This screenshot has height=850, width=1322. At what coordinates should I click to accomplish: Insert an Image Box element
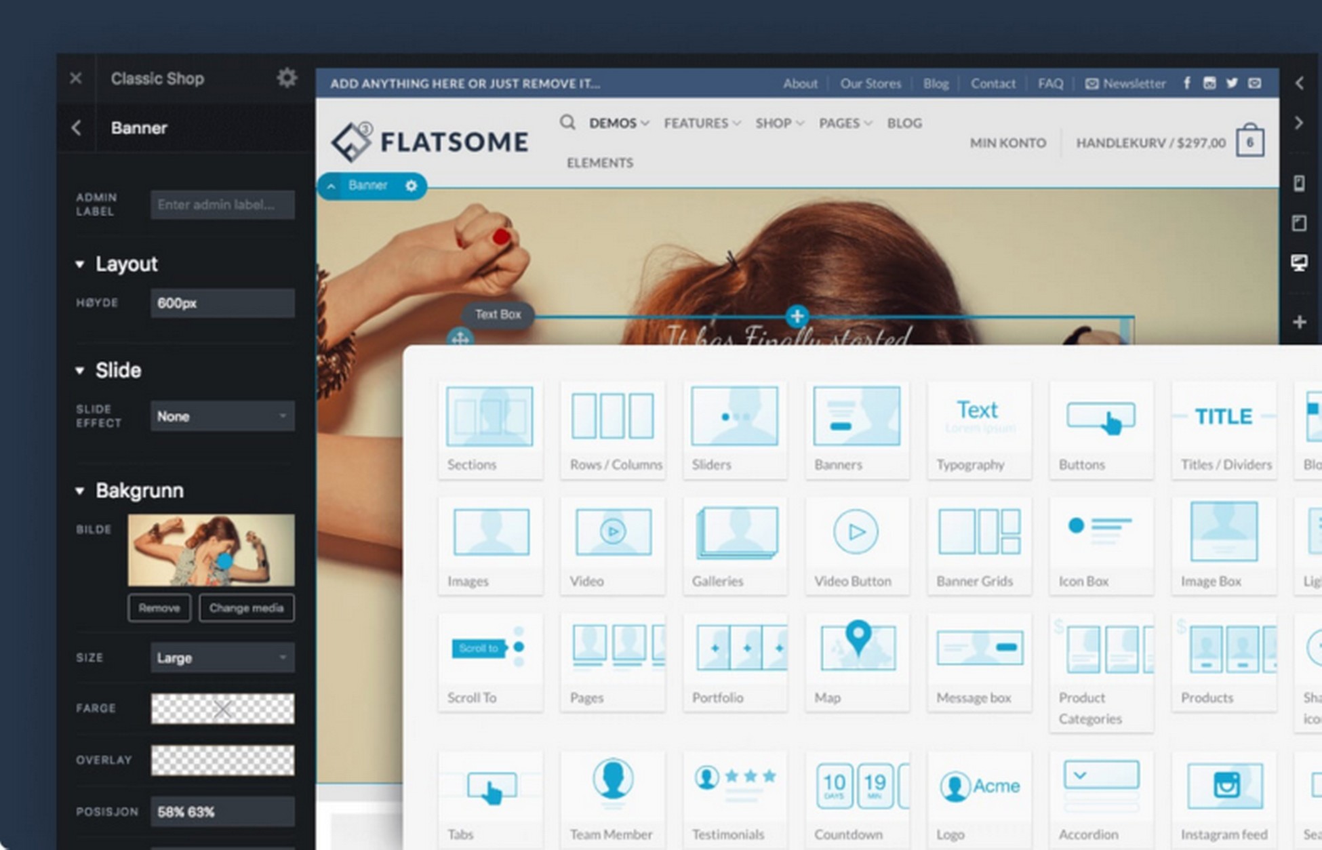(1224, 546)
